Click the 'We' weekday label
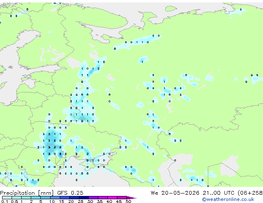 (x=154, y=193)
